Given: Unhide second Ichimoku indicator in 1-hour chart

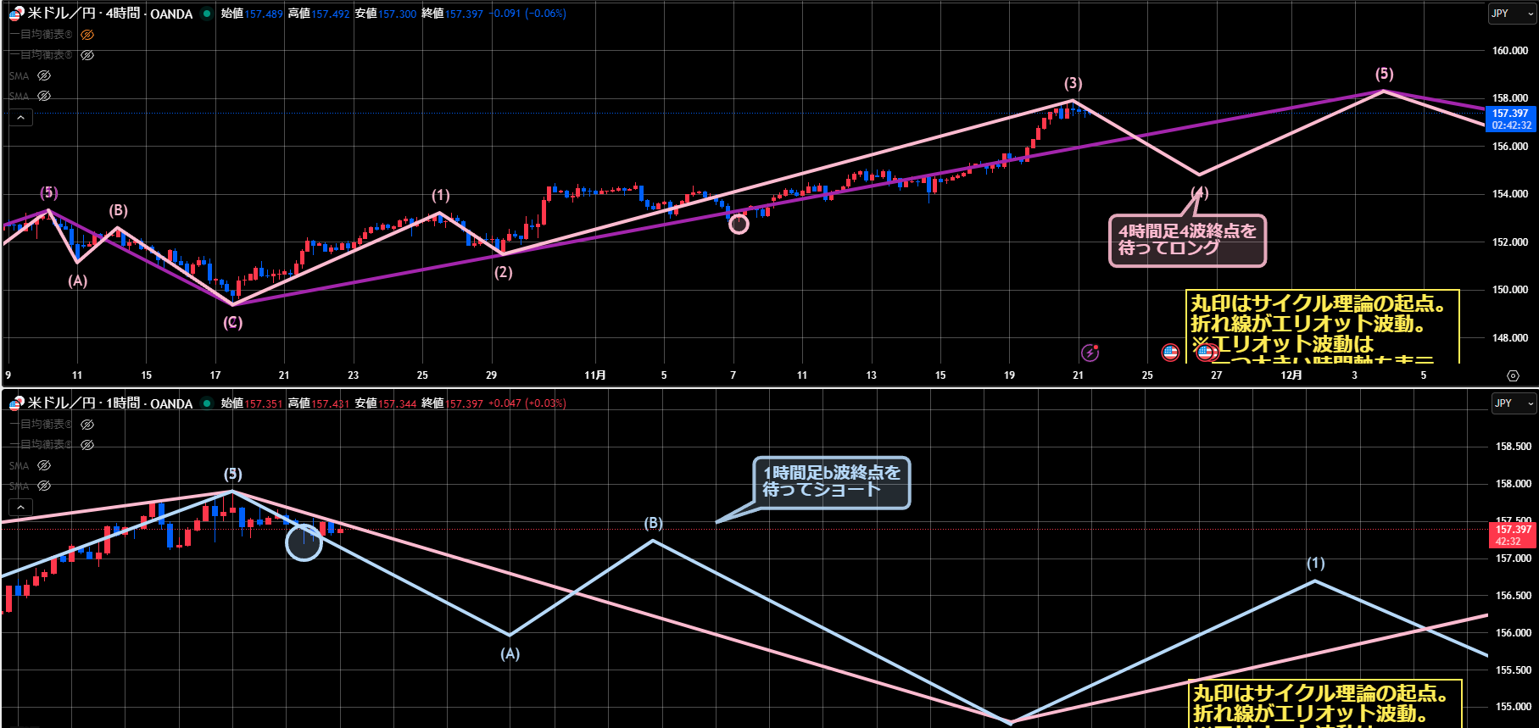Looking at the screenshot, I should coord(87,445).
